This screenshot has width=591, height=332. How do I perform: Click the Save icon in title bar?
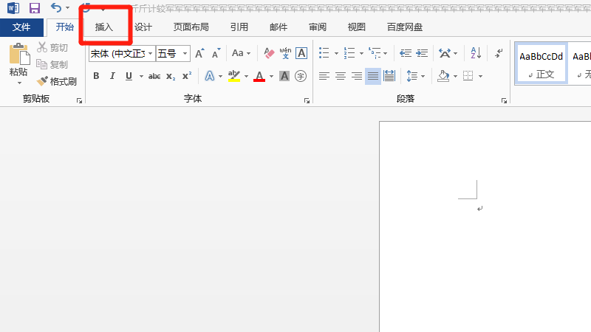pyautogui.click(x=34, y=8)
